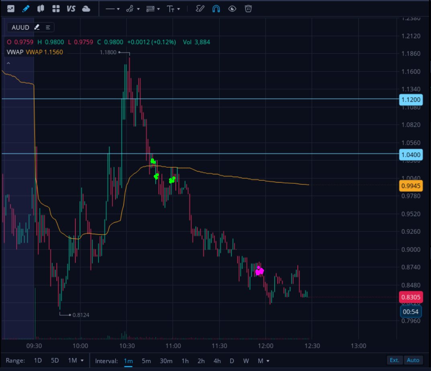
Task: Open the menu icon beside AUUD
Action: tap(48, 27)
